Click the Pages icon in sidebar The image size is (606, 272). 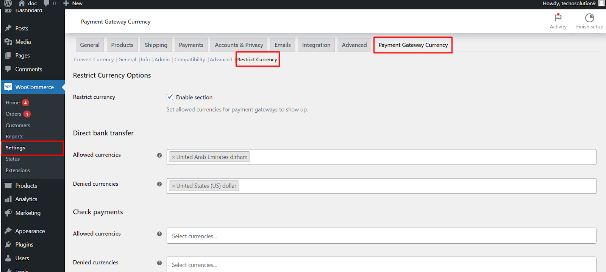(x=8, y=55)
